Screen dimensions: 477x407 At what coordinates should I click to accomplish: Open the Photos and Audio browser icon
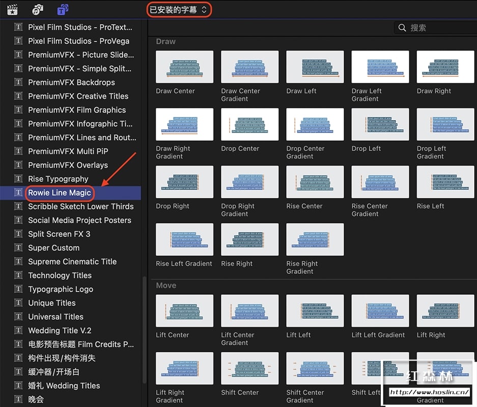(38, 10)
